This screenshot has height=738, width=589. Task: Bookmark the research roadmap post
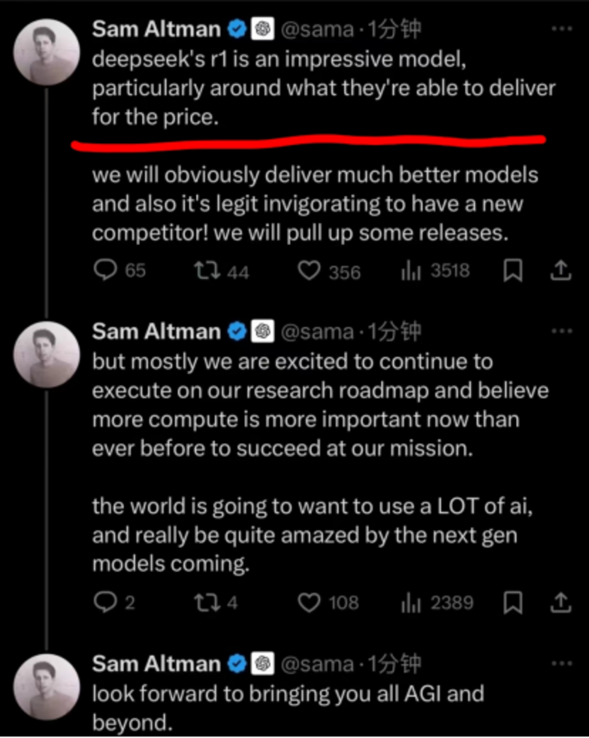pos(513,602)
